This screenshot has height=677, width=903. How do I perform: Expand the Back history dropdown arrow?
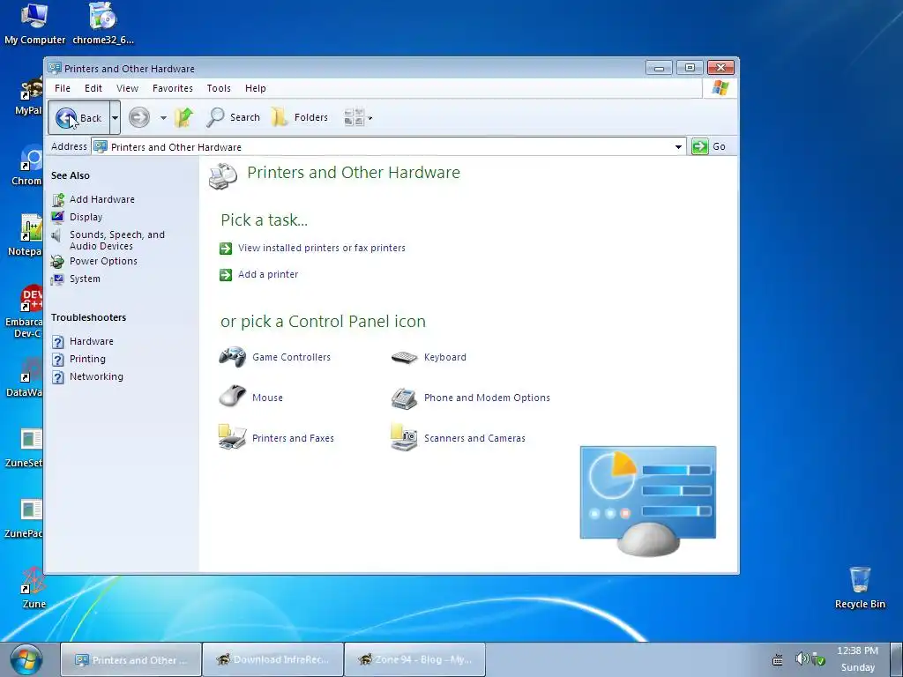click(x=115, y=117)
